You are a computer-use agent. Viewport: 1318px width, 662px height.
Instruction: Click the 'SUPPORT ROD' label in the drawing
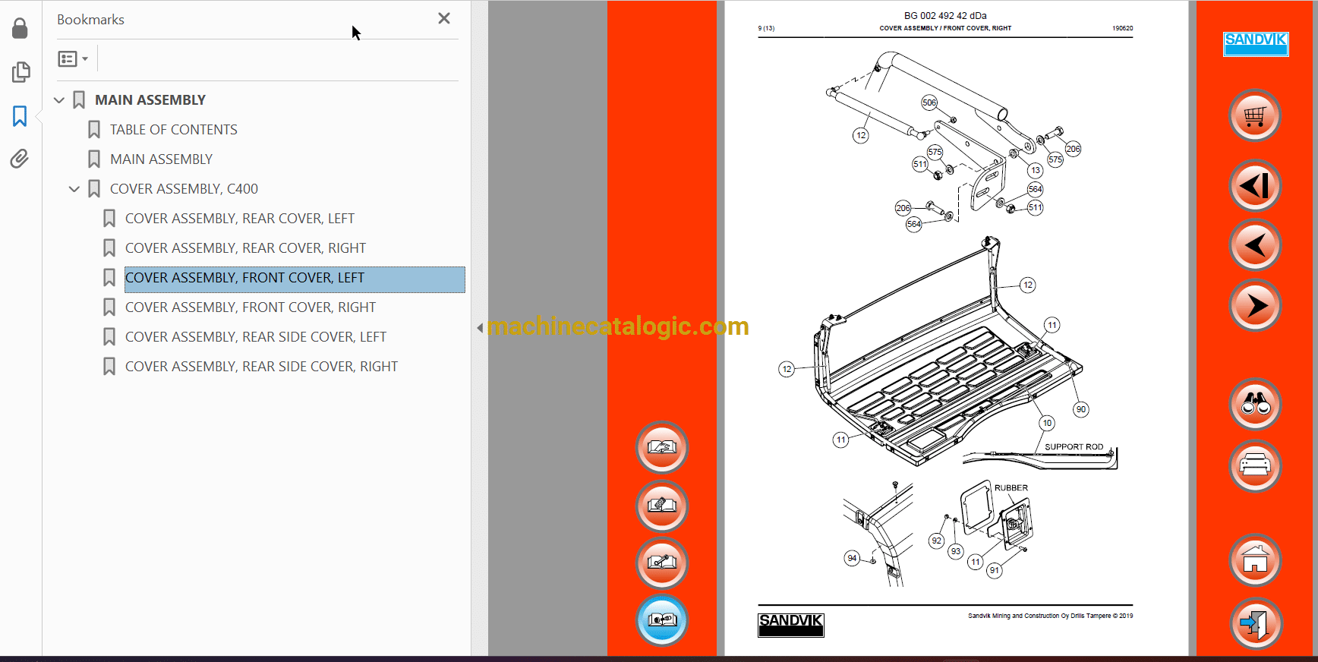1074,447
